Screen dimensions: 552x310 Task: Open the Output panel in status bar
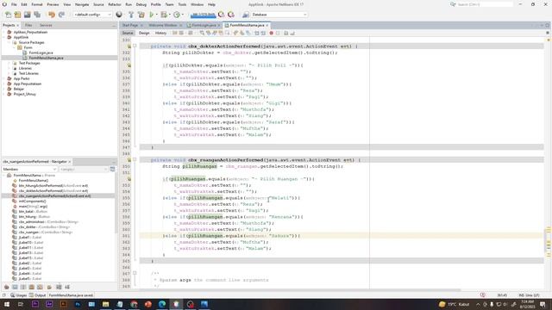38,295
